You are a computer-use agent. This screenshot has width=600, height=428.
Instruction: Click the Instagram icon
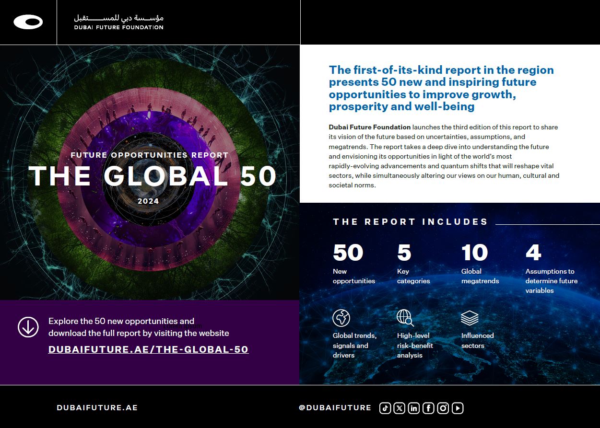pos(443,408)
